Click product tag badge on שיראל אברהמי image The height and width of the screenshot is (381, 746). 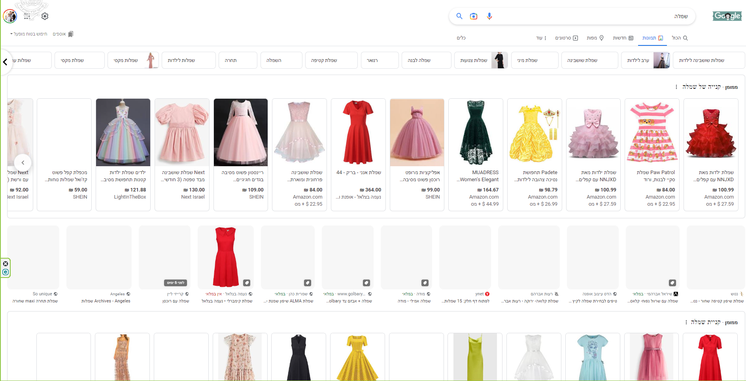click(672, 283)
